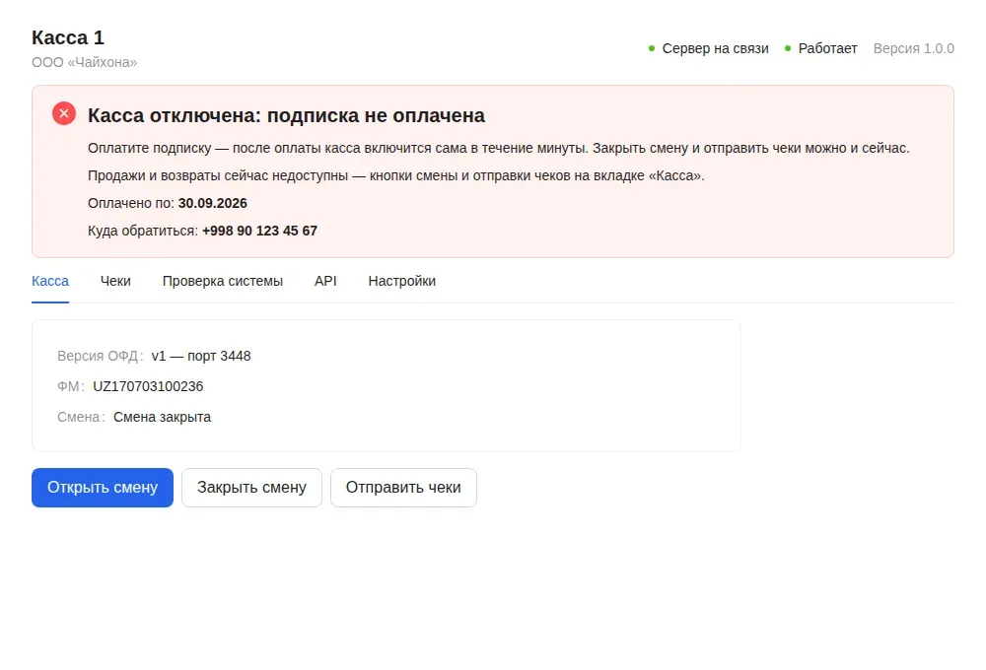Click the shift status «Смена закрыта»

(x=163, y=418)
